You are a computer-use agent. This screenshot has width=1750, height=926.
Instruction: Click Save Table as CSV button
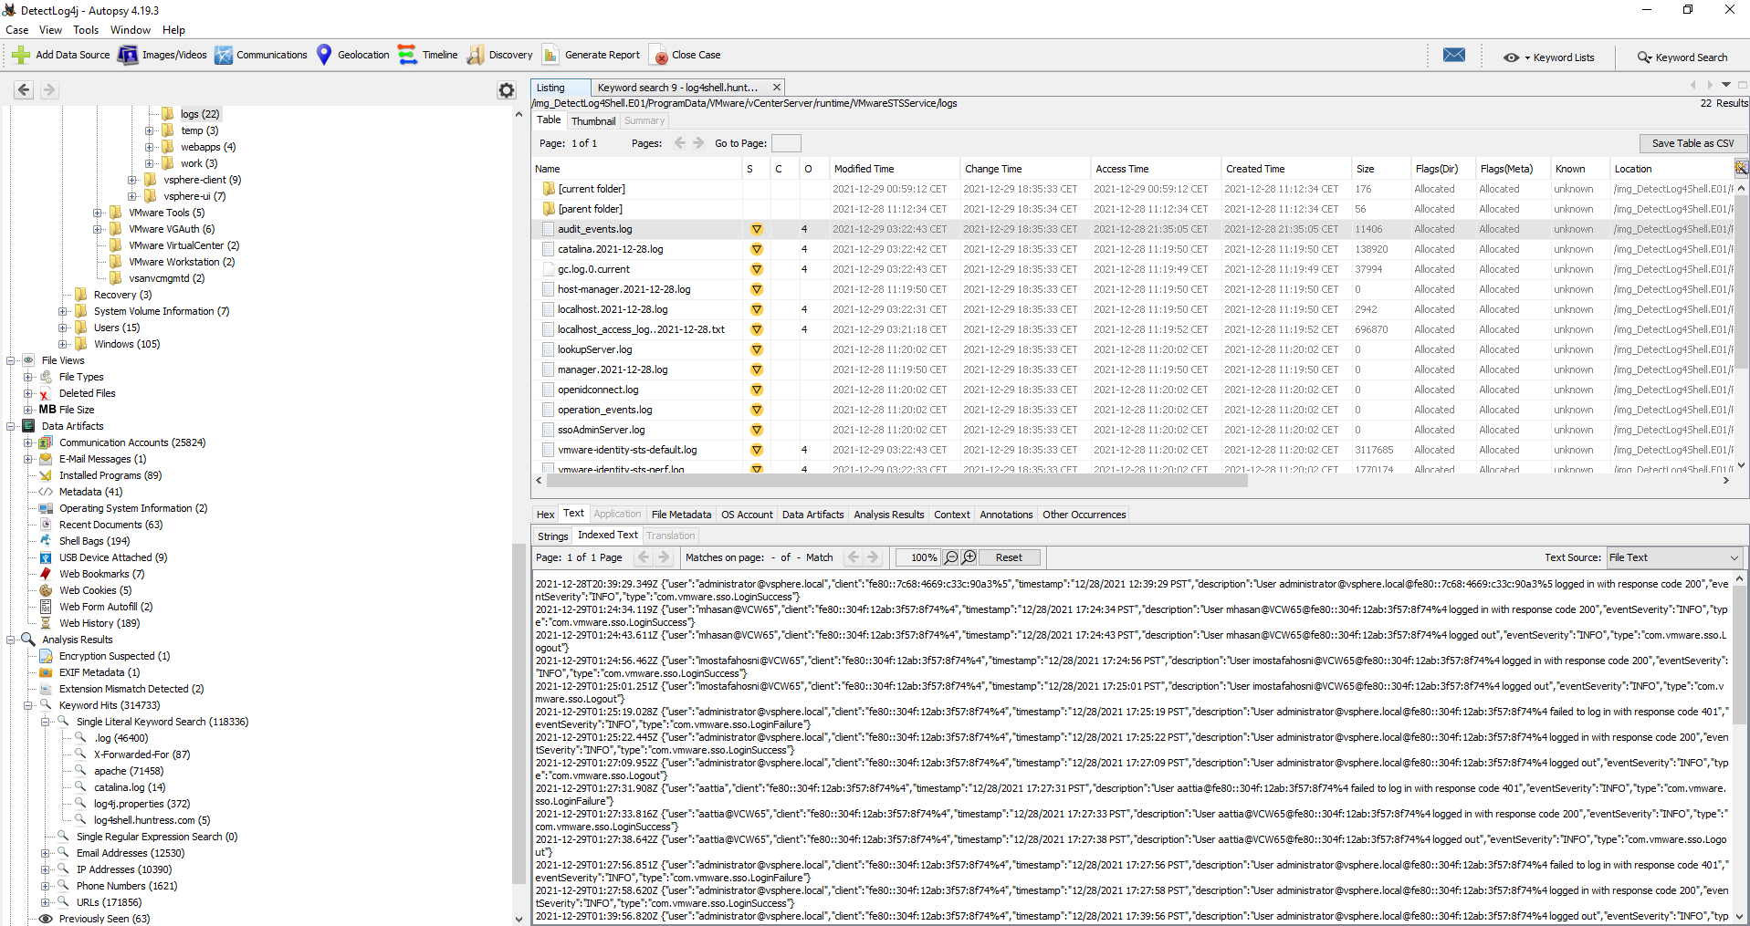pyautogui.click(x=1692, y=143)
